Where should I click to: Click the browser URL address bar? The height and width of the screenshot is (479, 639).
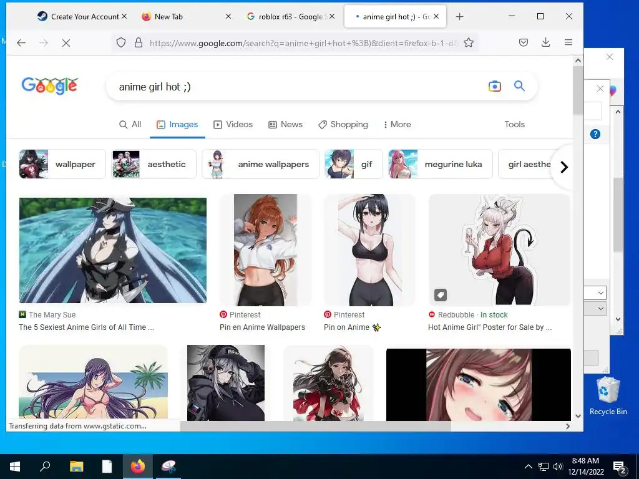tap(304, 43)
